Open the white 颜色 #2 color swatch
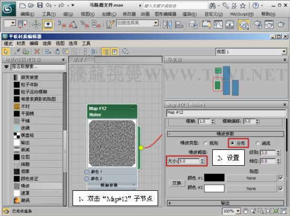The height and width of the screenshot is (216, 290). [x=214, y=189]
